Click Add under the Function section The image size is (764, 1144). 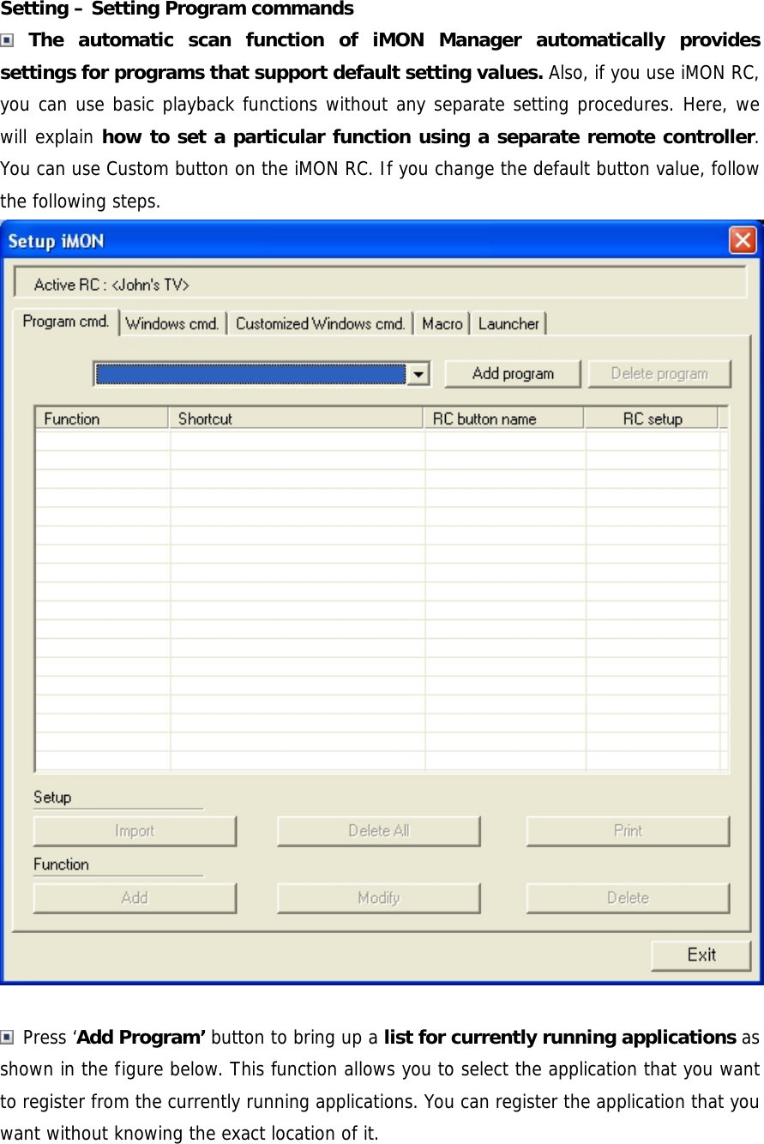tap(134, 897)
